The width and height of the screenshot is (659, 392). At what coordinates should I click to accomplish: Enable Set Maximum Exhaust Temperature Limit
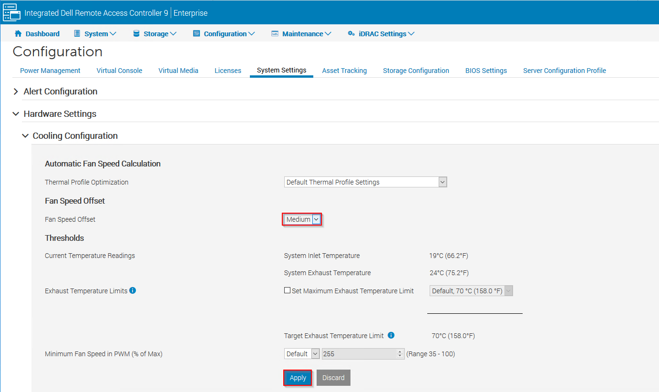coord(287,290)
